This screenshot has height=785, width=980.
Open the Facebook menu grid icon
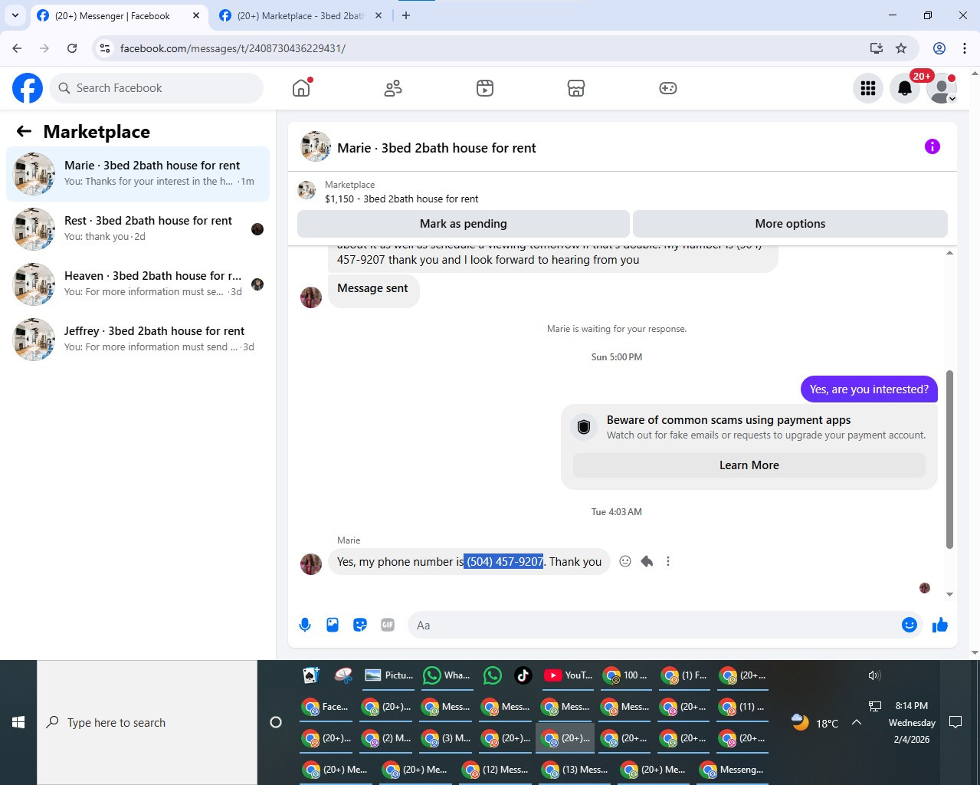[868, 88]
